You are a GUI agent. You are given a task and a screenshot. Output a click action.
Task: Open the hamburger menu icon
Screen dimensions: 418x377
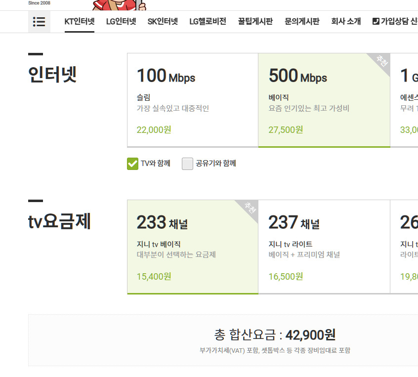(39, 22)
